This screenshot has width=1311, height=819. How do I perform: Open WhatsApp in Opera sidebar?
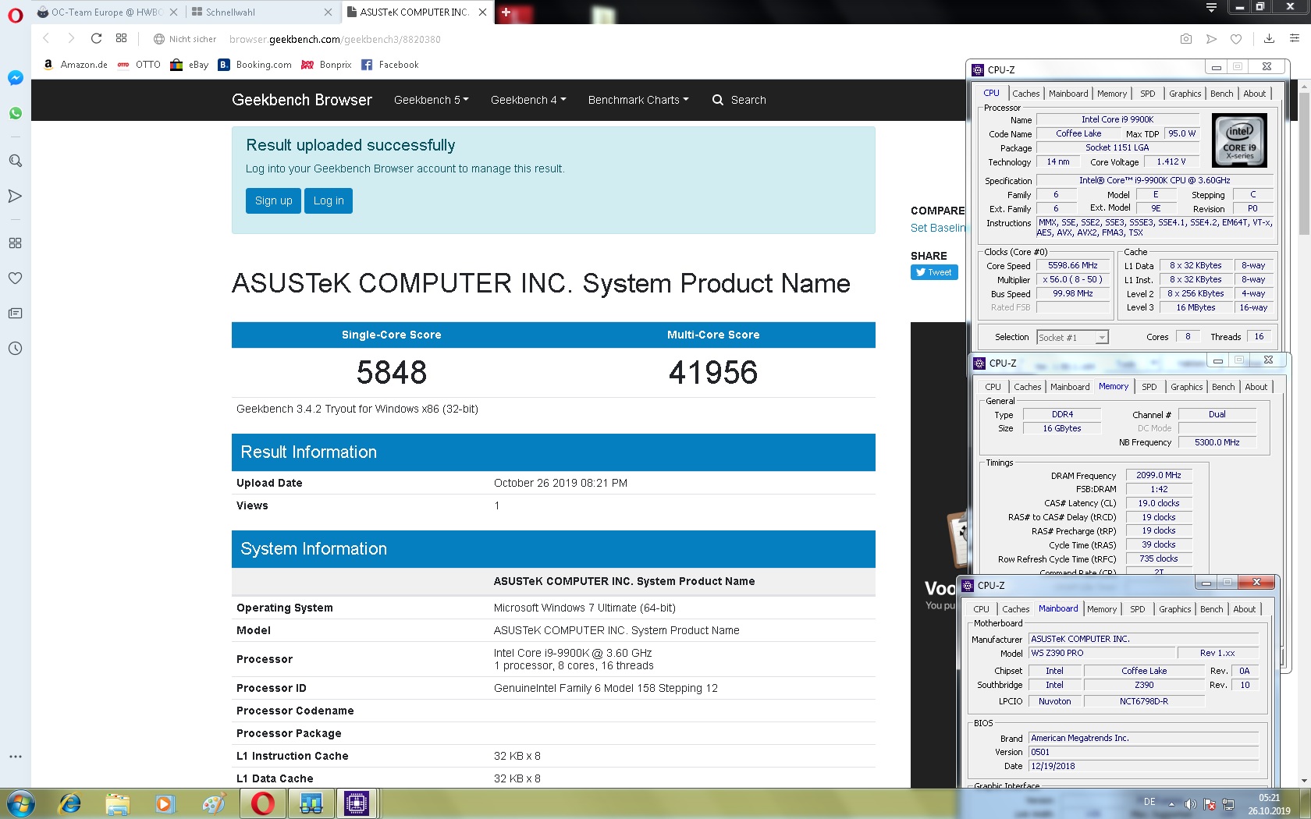15,114
